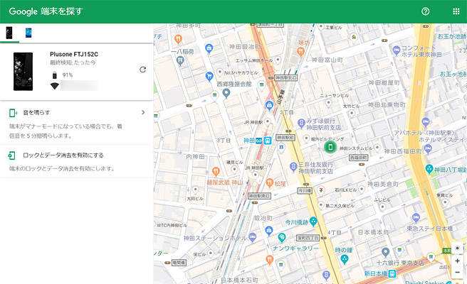Refresh the Plusone FTJ152C device location
Image resolution: width=467 pixels, height=284 pixels.
(142, 70)
